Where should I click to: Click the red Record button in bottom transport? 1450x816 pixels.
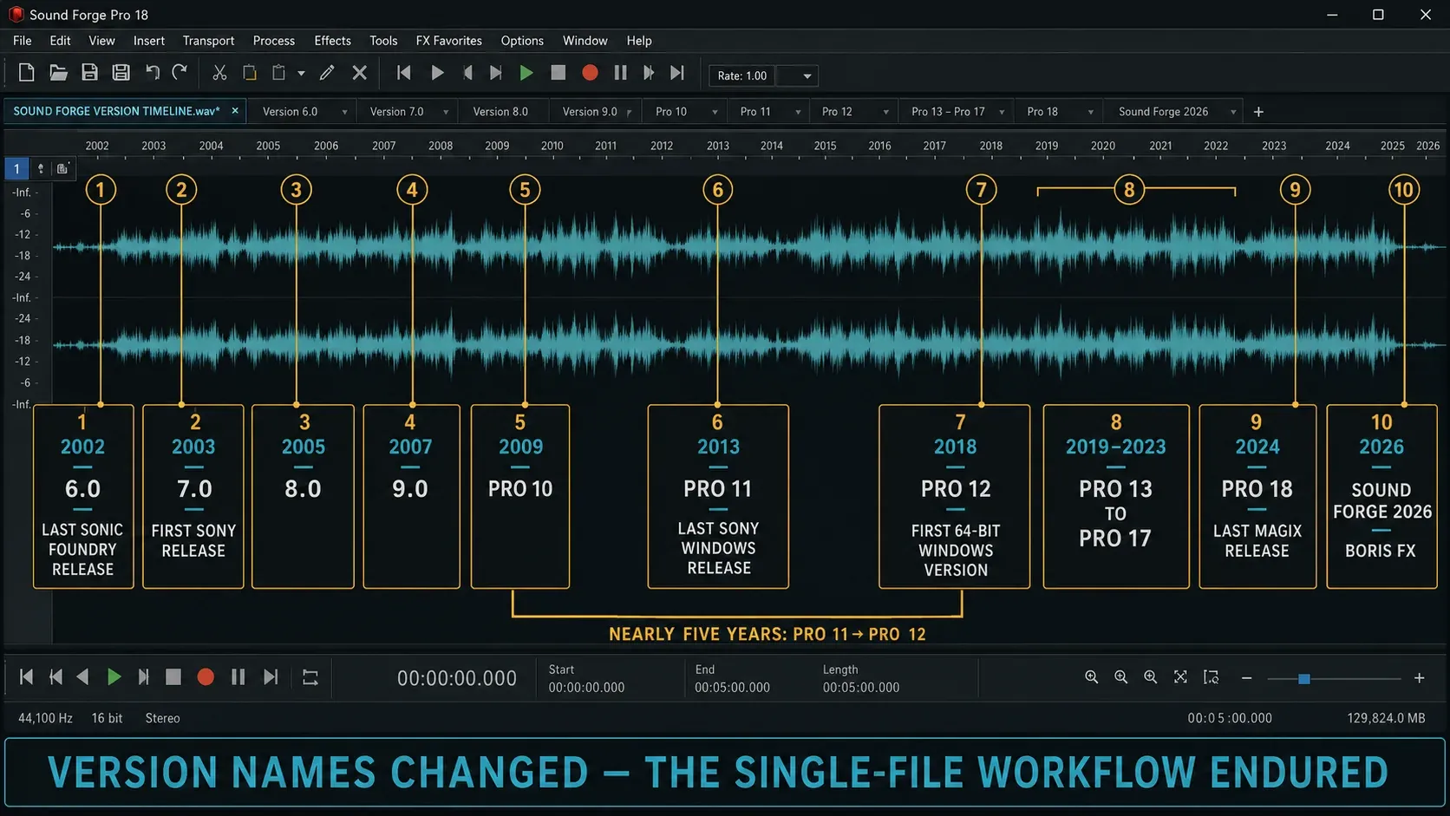click(206, 677)
